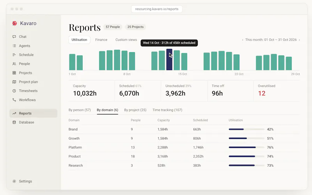Image resolution: width=312 pixels, height=195 pixels.
Task: Click the Kavaro brand name text
Action: pos(28,23)
